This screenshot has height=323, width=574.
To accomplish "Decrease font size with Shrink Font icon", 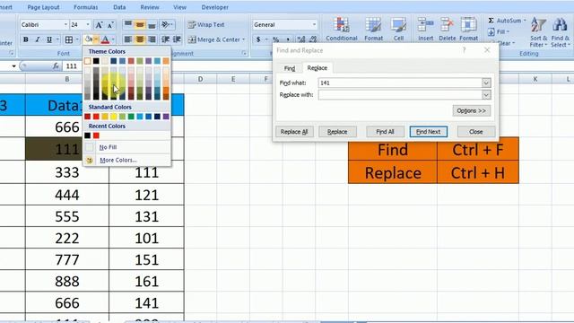I will pyautogui.click(x=110, y=25).
